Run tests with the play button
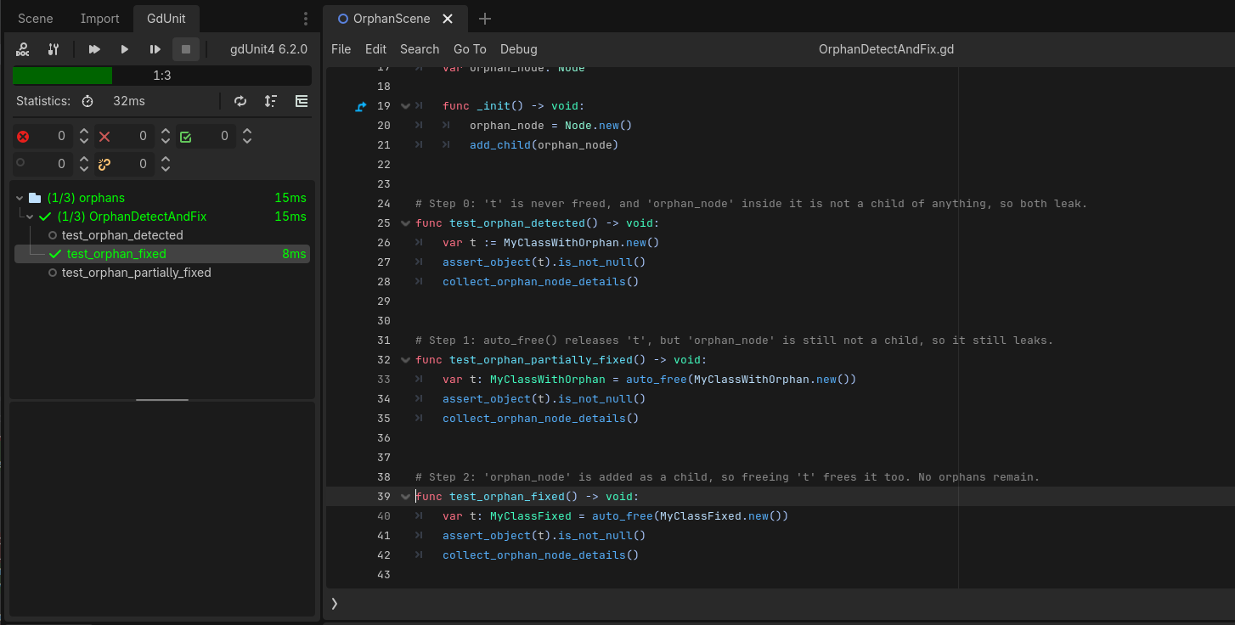The width and height of the screenshot is (1235, 625). (x=125, y=49)
